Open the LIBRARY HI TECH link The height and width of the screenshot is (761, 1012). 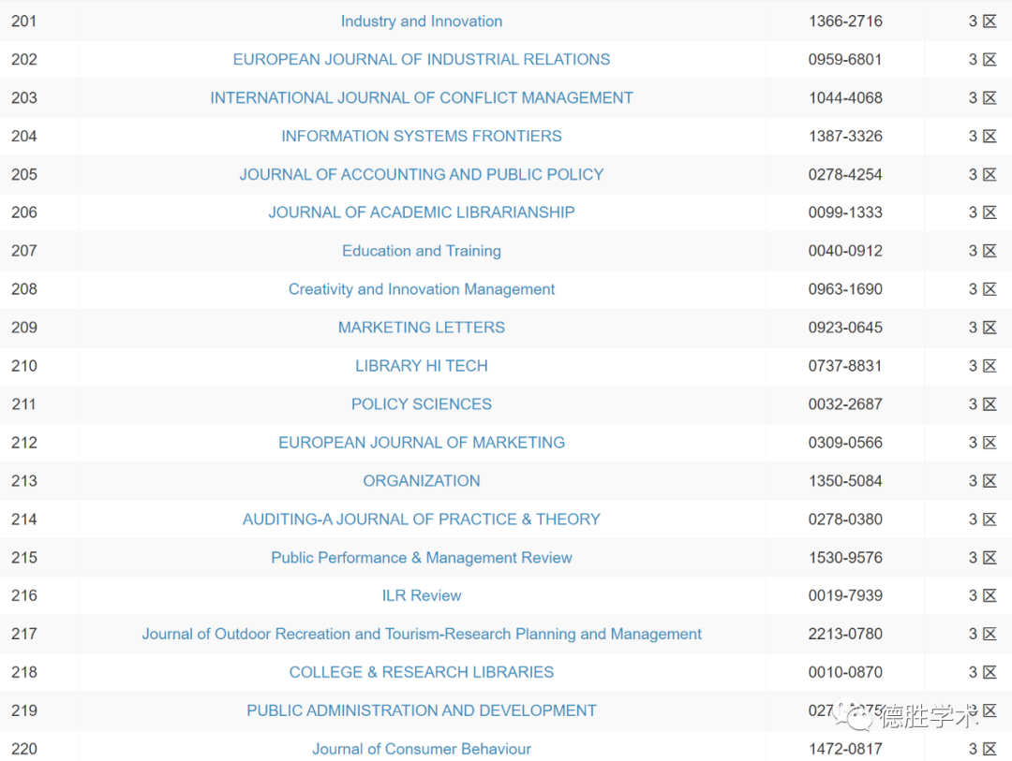pos(422,366)
